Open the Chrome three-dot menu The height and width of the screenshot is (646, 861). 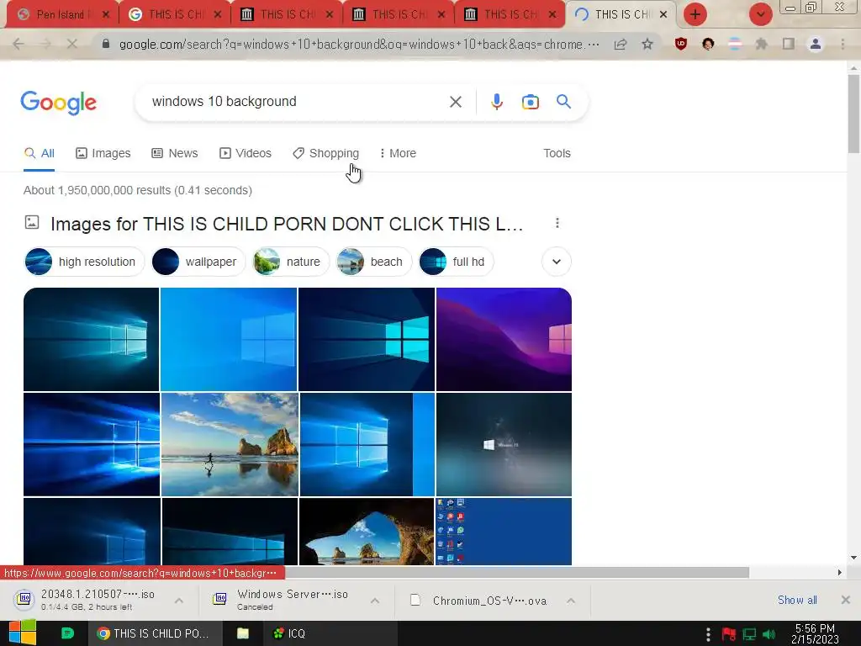click(843, 44)
